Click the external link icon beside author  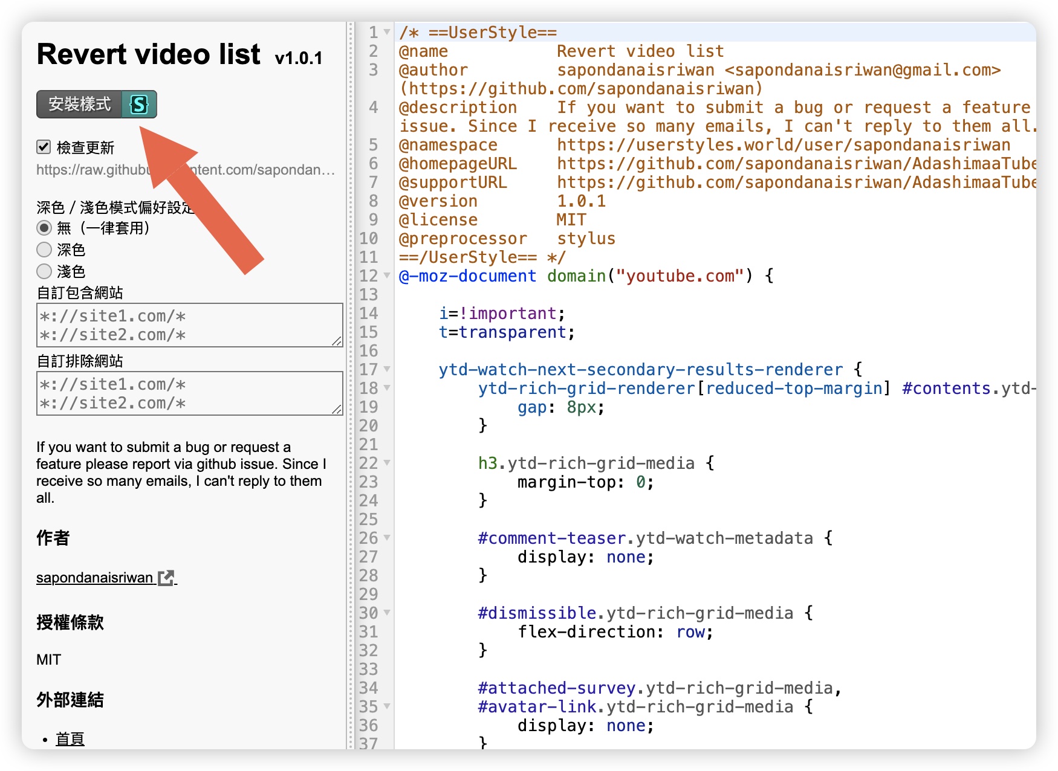tap(166, 578)
